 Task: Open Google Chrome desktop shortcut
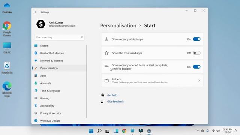click(7, 29)
